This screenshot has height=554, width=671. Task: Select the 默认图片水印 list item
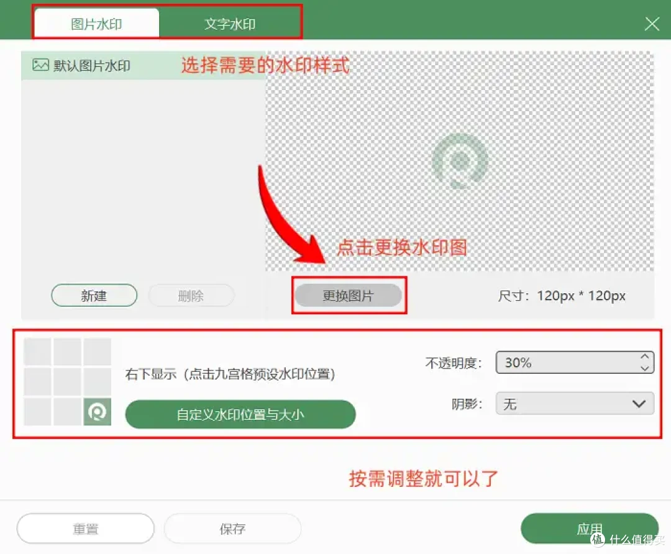pos(144,65)
